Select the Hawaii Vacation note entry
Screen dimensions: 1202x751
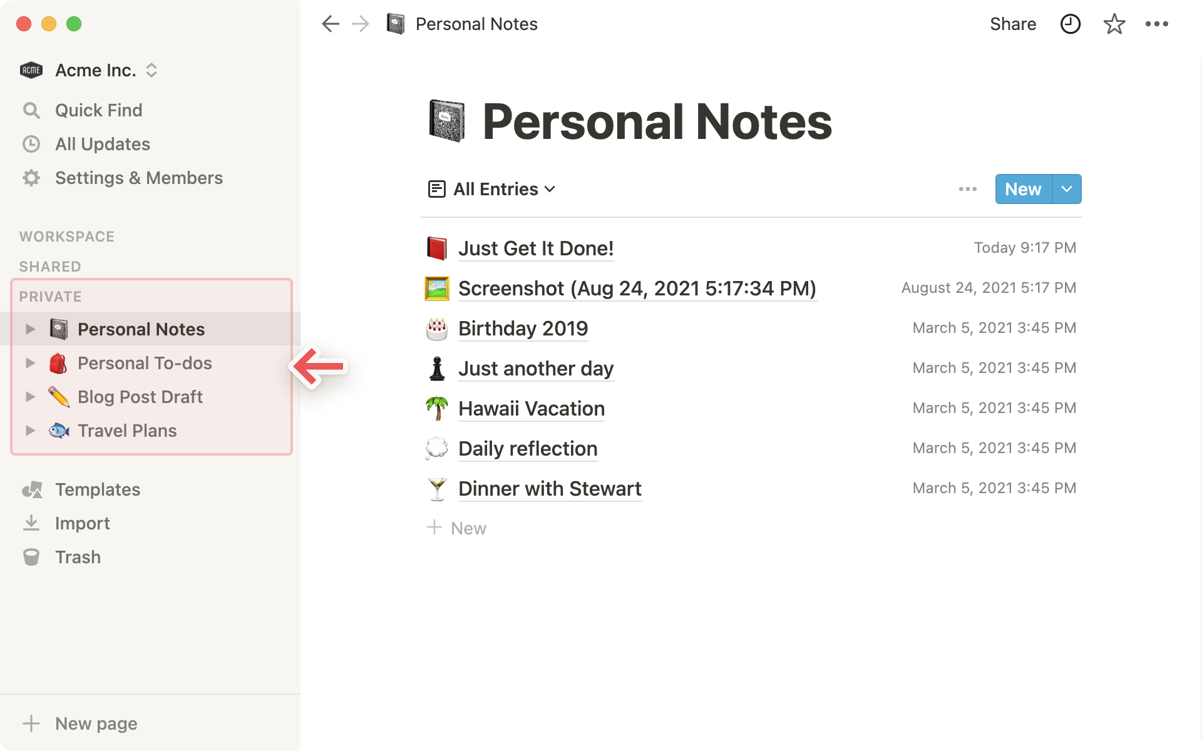pos(530,409)
